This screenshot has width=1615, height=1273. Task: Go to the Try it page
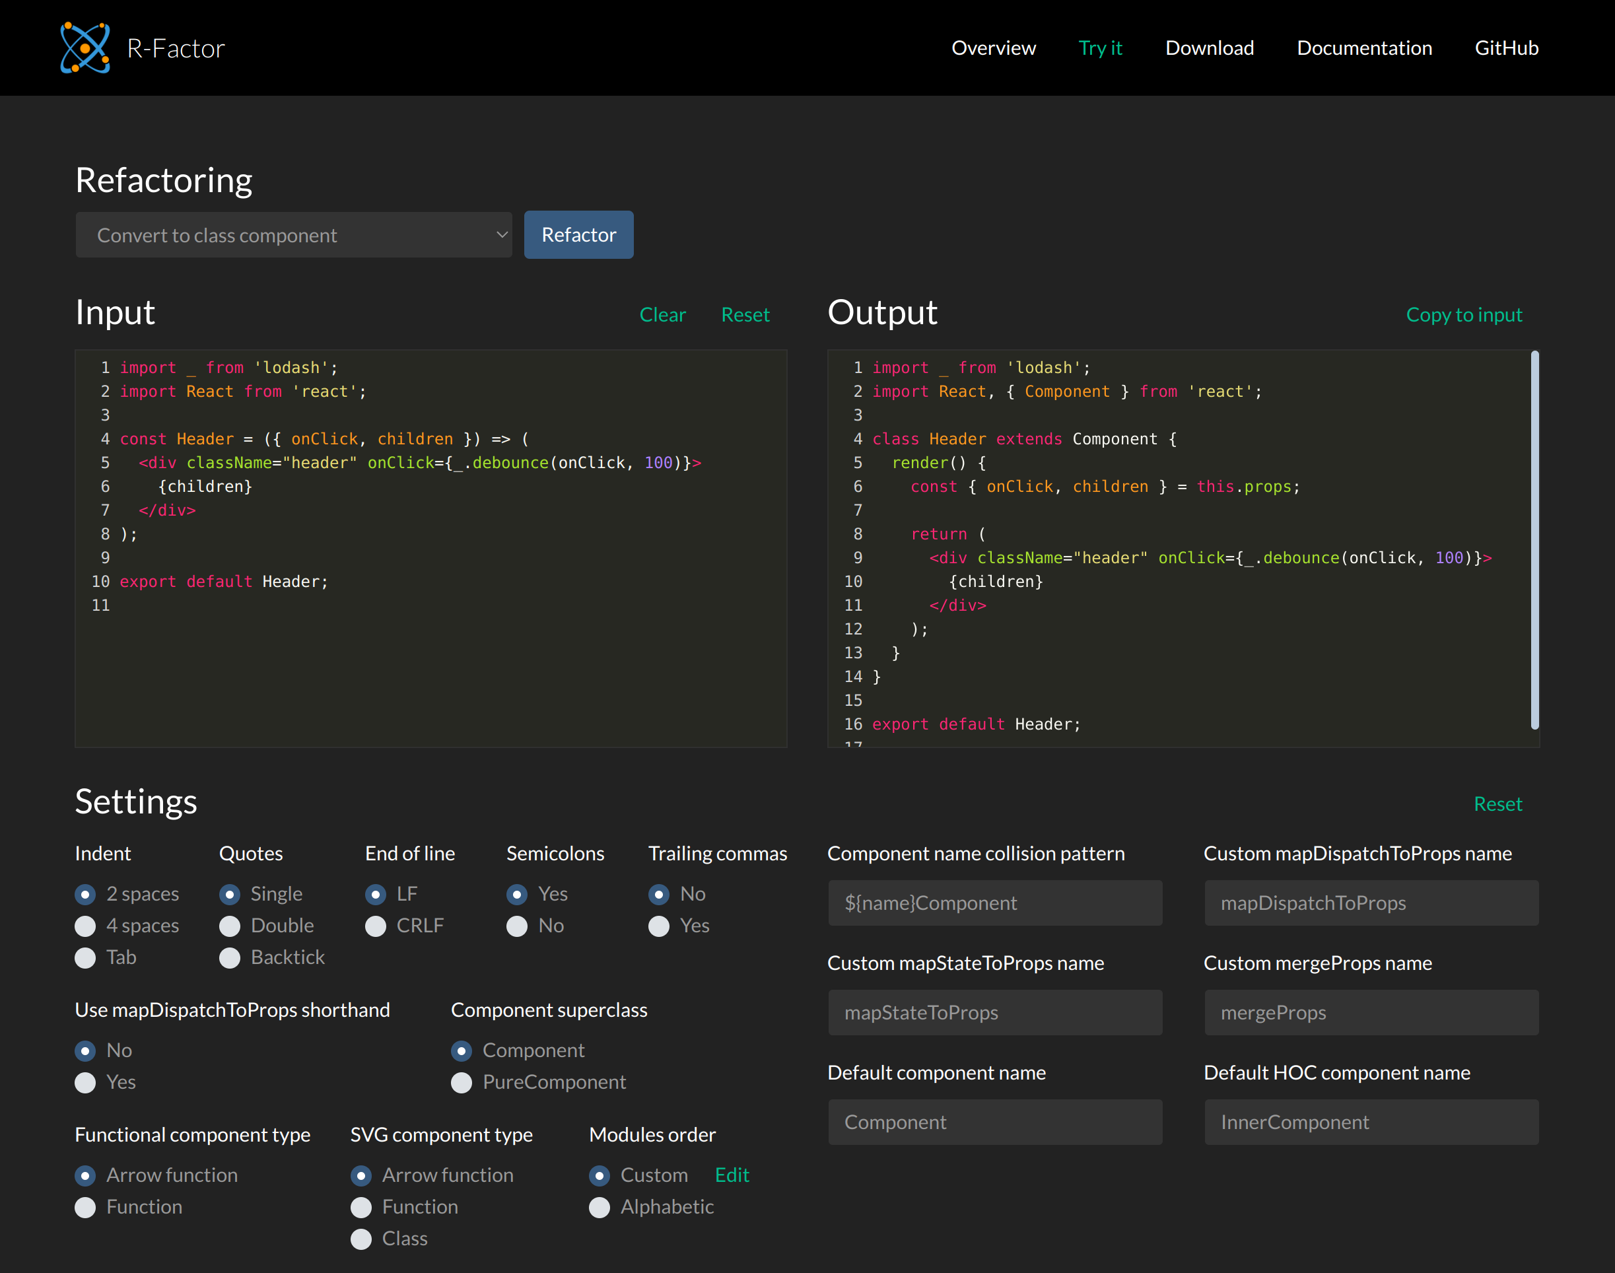(1100, 48)
